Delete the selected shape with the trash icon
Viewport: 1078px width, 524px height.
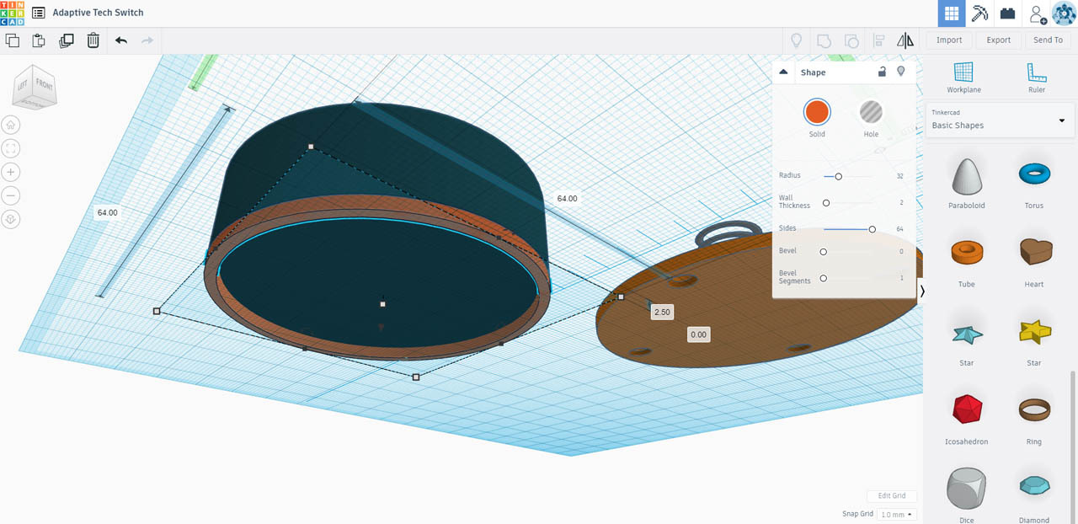93,40
